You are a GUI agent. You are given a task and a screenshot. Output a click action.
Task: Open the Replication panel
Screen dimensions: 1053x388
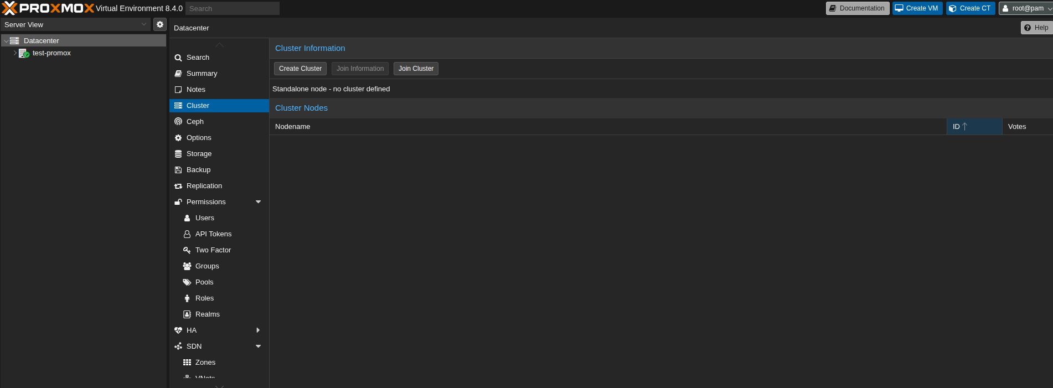point(204,186)
